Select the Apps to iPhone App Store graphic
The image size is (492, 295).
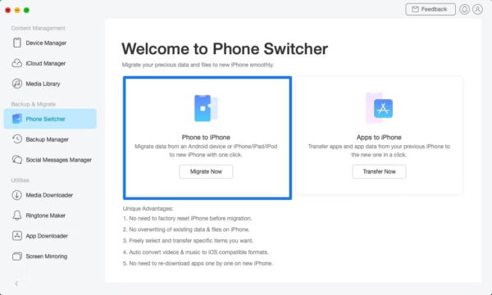pos(379,108)
